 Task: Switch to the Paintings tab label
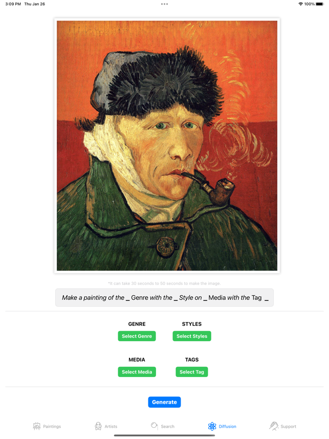52,426
